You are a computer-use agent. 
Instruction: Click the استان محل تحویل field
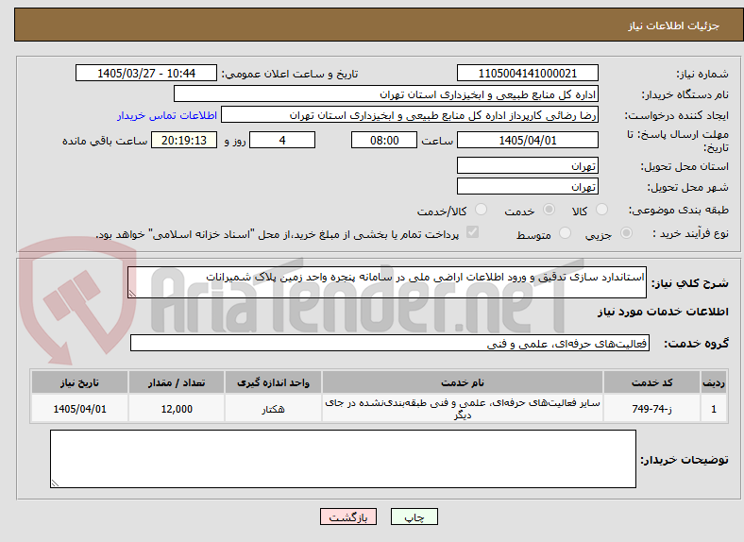528,165
